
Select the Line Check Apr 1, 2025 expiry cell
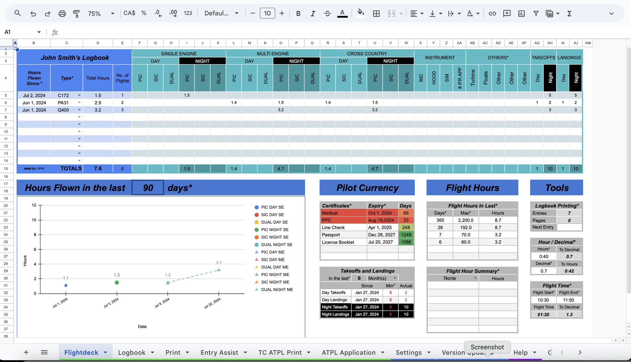(x=382, y=228)
